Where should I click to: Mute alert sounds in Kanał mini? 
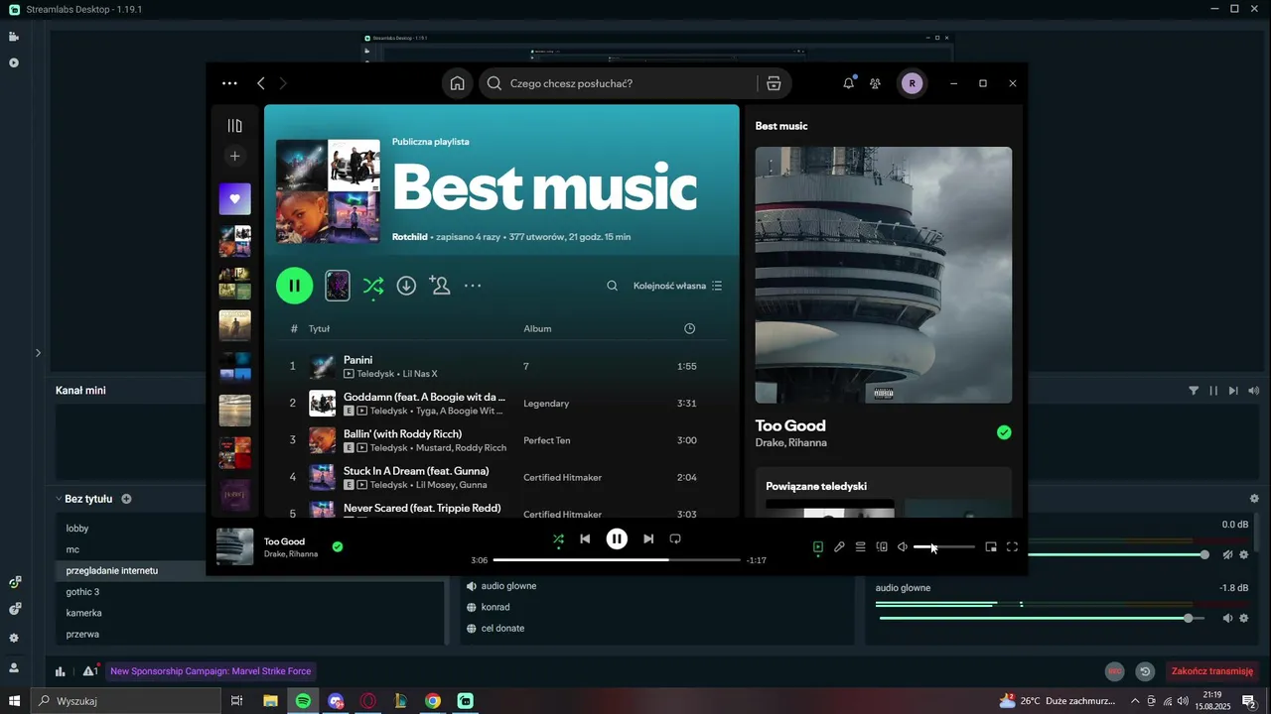click(1253, 391)
